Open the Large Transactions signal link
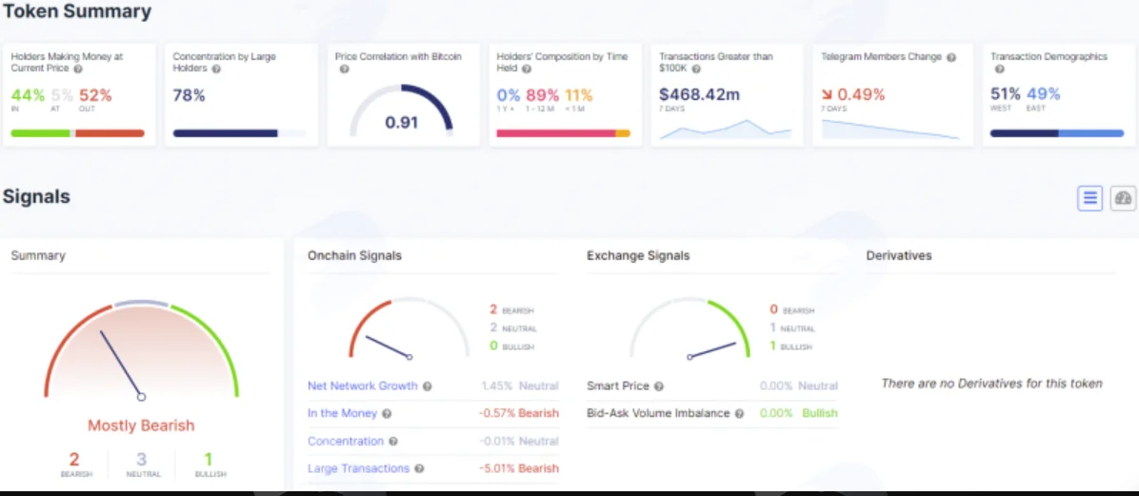 pyautogui.click(x=359, y=468)
